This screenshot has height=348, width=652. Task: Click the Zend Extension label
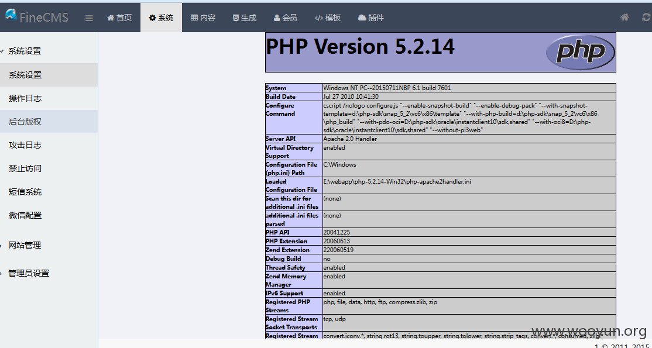[x=288, y=250]
